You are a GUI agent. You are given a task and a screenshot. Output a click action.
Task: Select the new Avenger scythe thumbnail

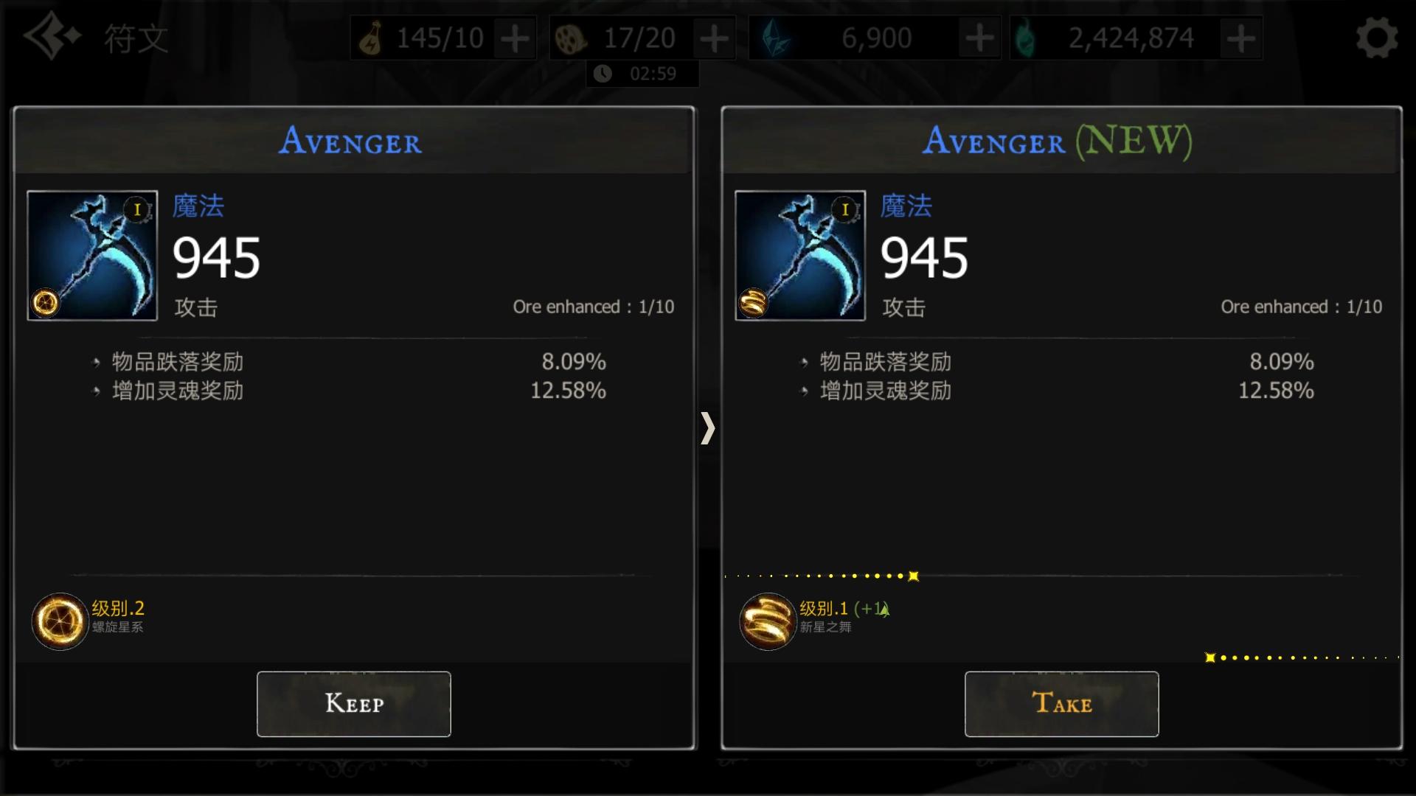(800, 256)
